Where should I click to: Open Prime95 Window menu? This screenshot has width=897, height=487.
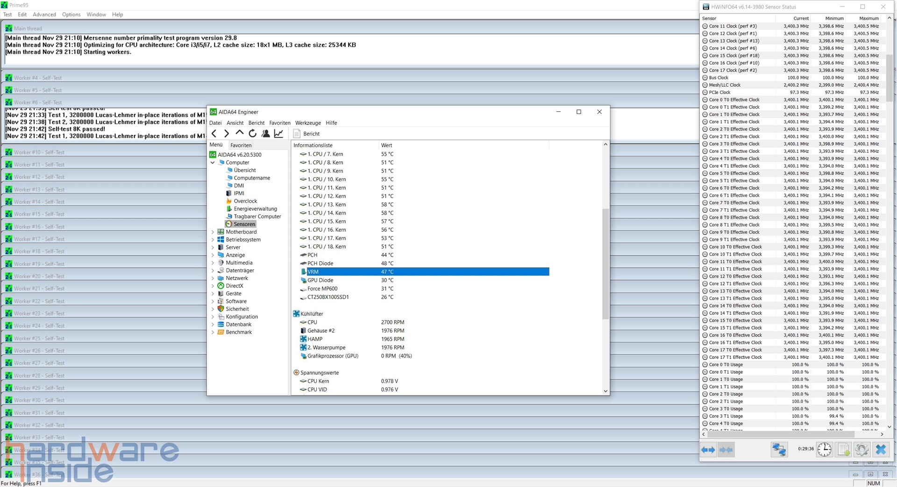96,14
